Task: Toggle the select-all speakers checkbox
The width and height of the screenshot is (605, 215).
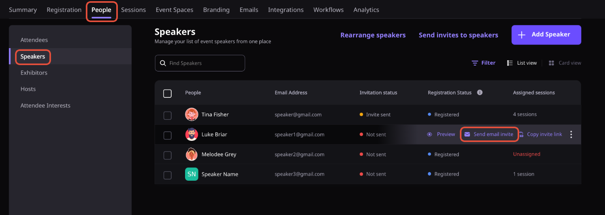Action: (x=167, y=93)
